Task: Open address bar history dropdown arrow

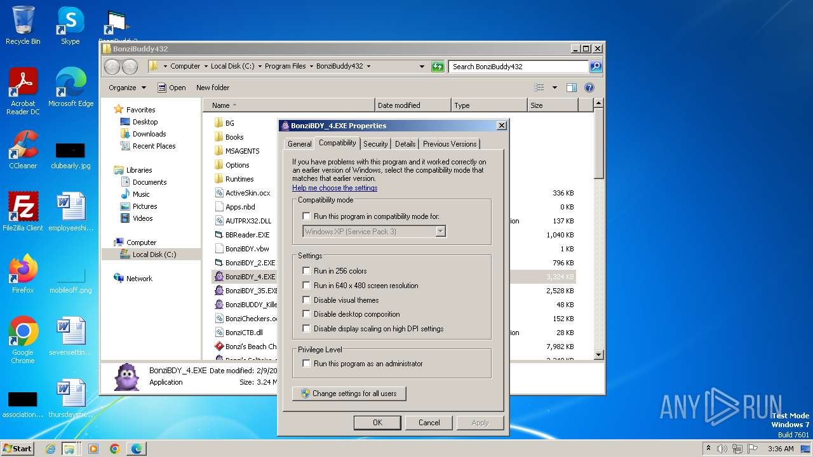Action: pos(422,66)
